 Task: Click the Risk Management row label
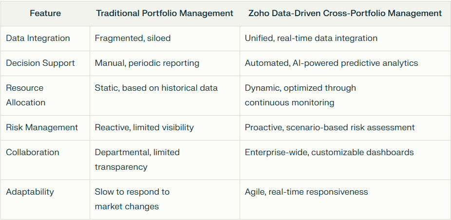[x=42, y=127]
